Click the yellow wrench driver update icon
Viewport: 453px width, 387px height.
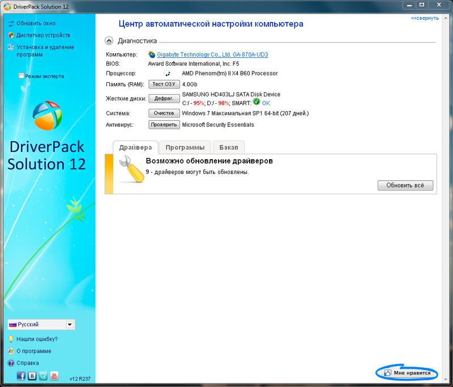pos(131,169)
